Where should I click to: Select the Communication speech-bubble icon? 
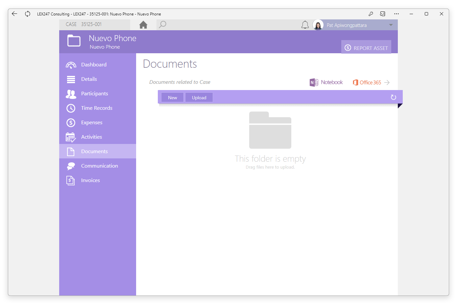pyautogui.click(x=71, y=166)
